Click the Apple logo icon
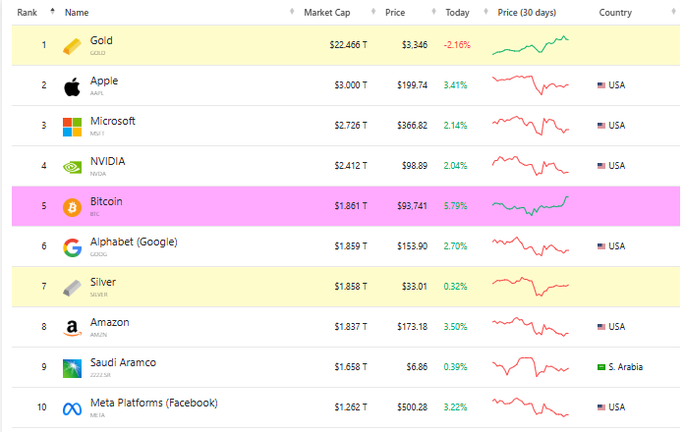686x432 pixels. [72, 86]
